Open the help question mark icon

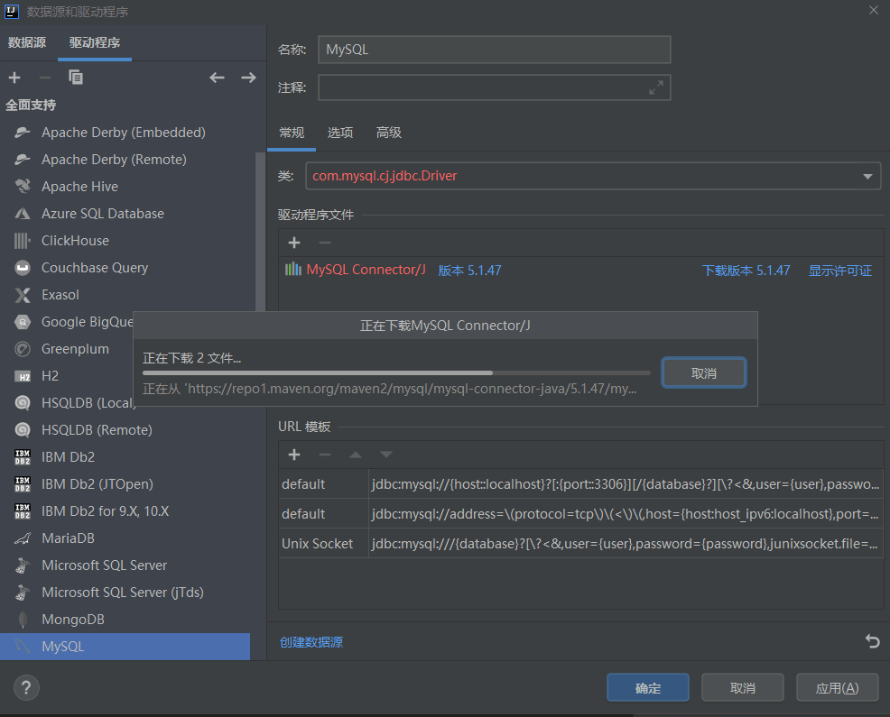[25, 687]
